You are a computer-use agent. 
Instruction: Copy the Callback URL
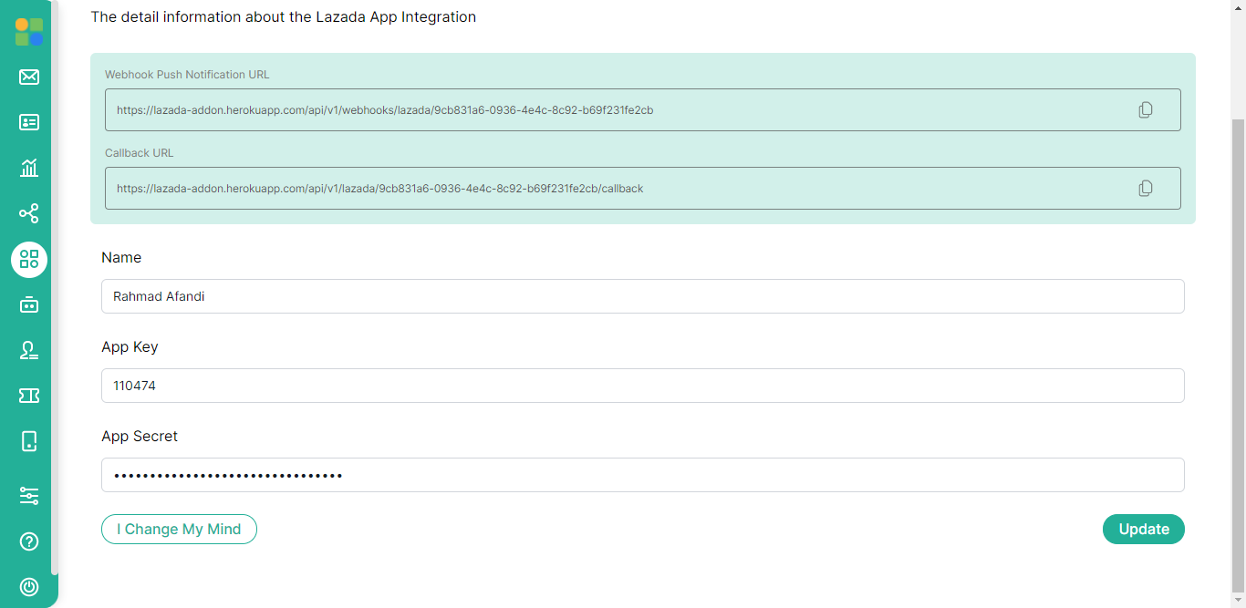(x=1146, y=189)
